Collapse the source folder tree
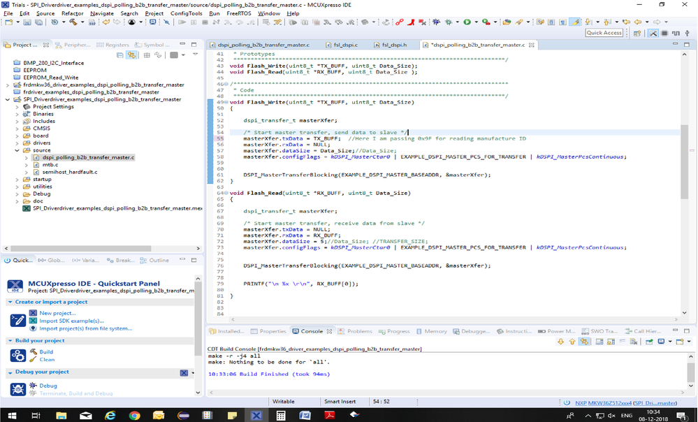 click(17, 150)
